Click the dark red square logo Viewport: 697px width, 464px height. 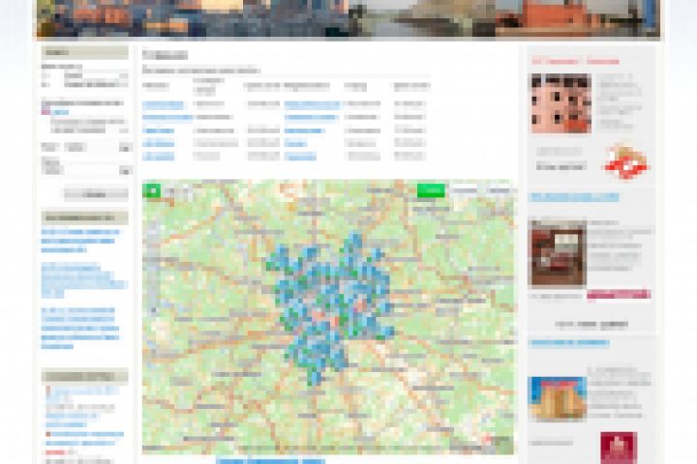pyautogui.click(x=619, y=448)
